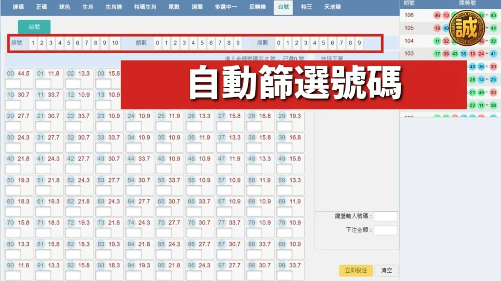Select line number 10 in 線號 row

click(x=115, y=43)
